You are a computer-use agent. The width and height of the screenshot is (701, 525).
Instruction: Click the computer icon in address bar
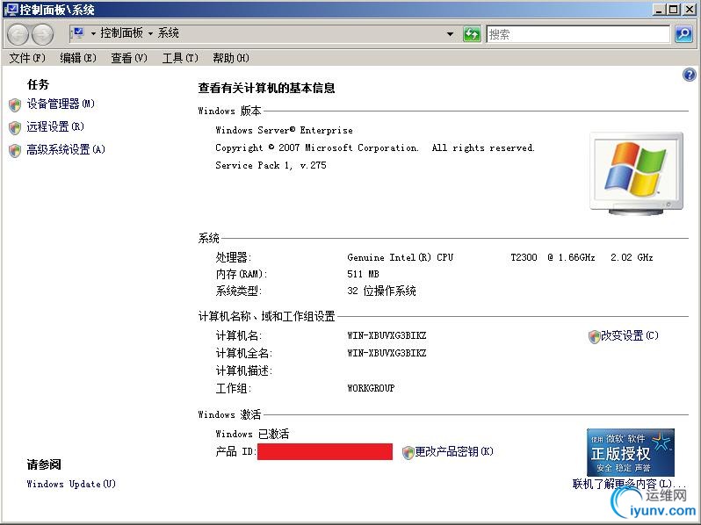78,33
